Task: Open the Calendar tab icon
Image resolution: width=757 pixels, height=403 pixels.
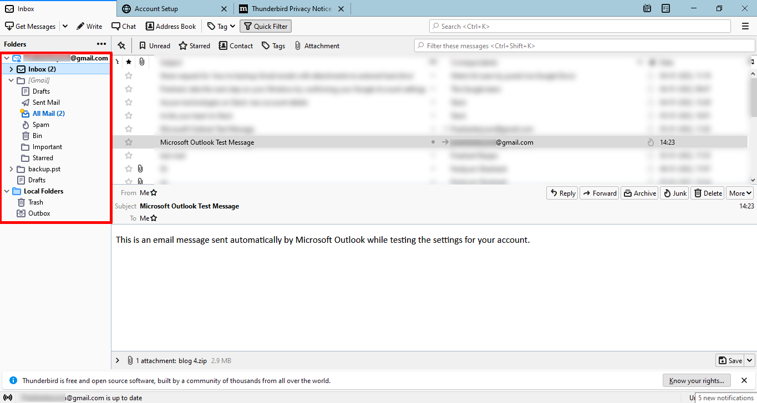Action: pos(647,8)
